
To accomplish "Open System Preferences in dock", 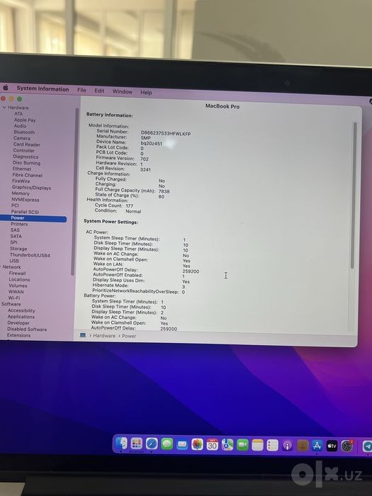I will pyautogui.click(x=347, y=446).
